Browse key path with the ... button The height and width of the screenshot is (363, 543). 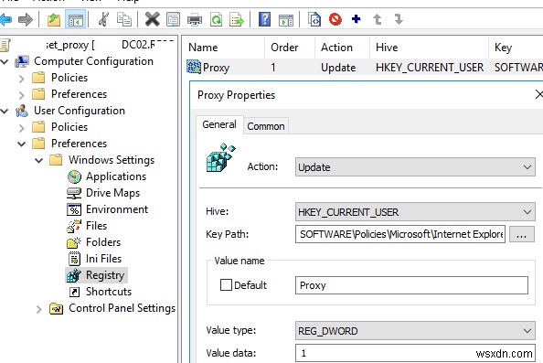click(522, 234)
